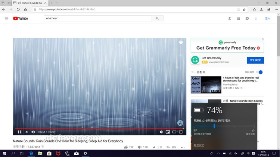Open more actions below the video
The image size is (280, 157).
183,147
